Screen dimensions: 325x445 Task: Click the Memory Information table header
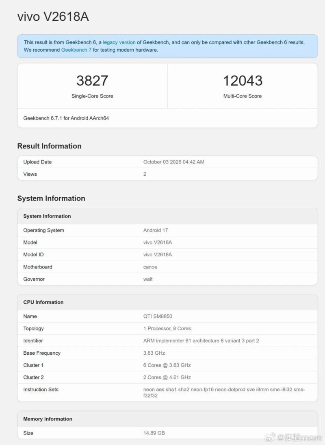coord(48,419)
